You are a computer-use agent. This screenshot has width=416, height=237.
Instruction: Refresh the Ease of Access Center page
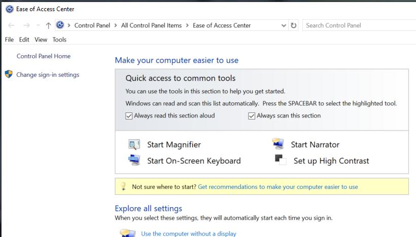(x=293, y=25)
